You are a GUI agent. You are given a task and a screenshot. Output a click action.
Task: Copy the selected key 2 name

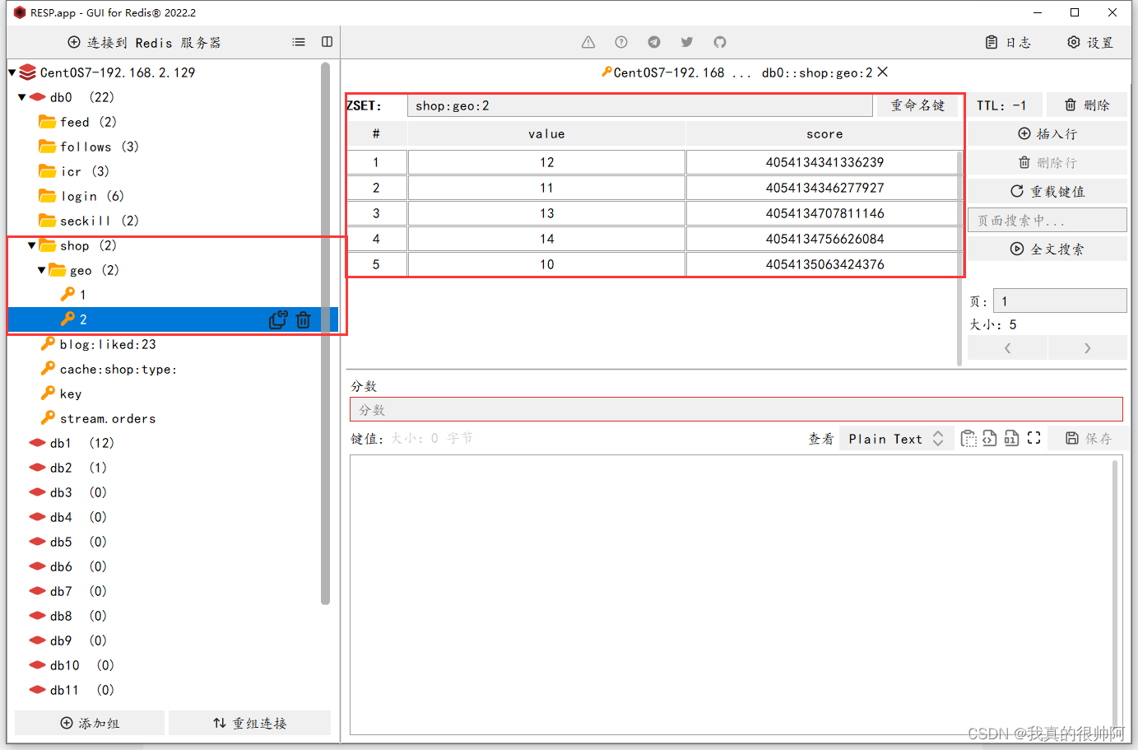pyautogui.click(x=278, y=319)
